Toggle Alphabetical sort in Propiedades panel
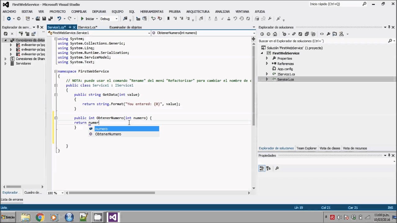The image size is (397, 223). click(269, 168)
